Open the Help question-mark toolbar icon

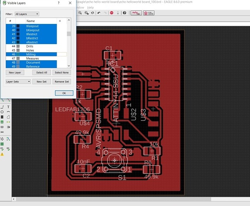(124, 13)
